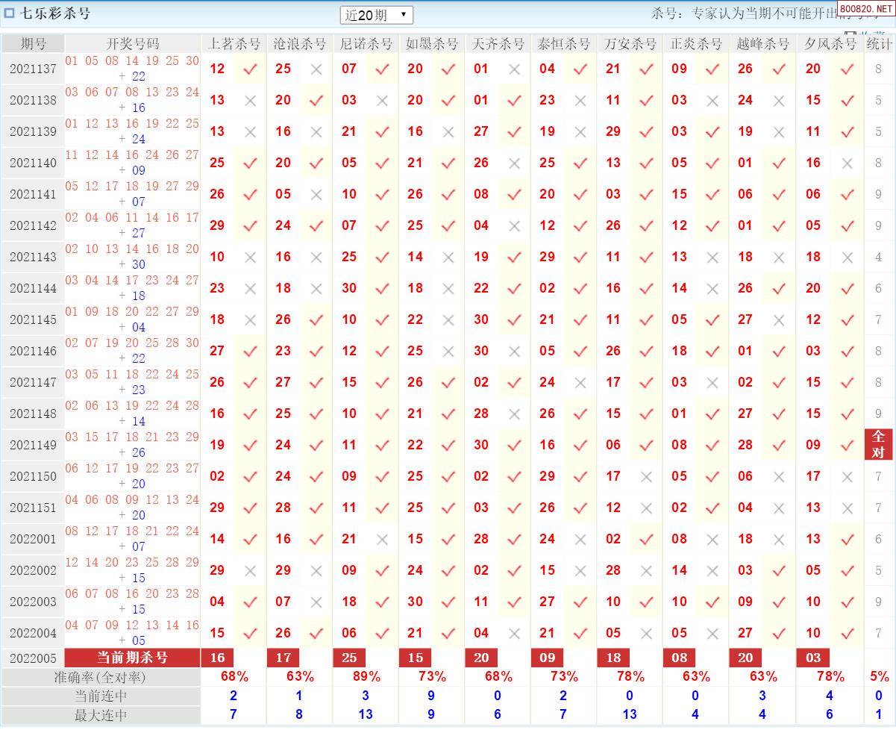Viewport: 896px width, 730px height.
Task: Click period number 2021143
Action: pyautogui.click(x=34, y=257)
